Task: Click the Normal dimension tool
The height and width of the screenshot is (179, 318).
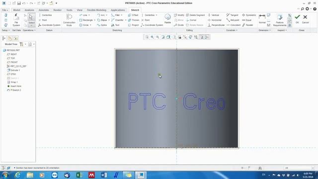Action: (x=262, y=19)
